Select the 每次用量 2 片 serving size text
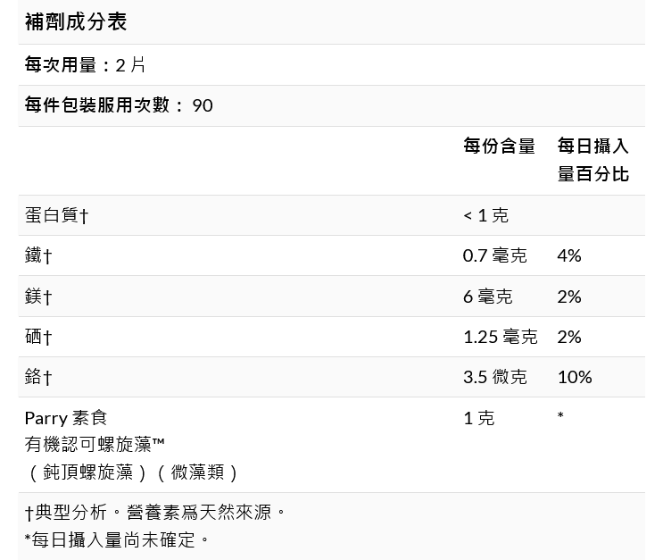Image resolution: width=663 pixels, height=560 pixels. point(85,64)
